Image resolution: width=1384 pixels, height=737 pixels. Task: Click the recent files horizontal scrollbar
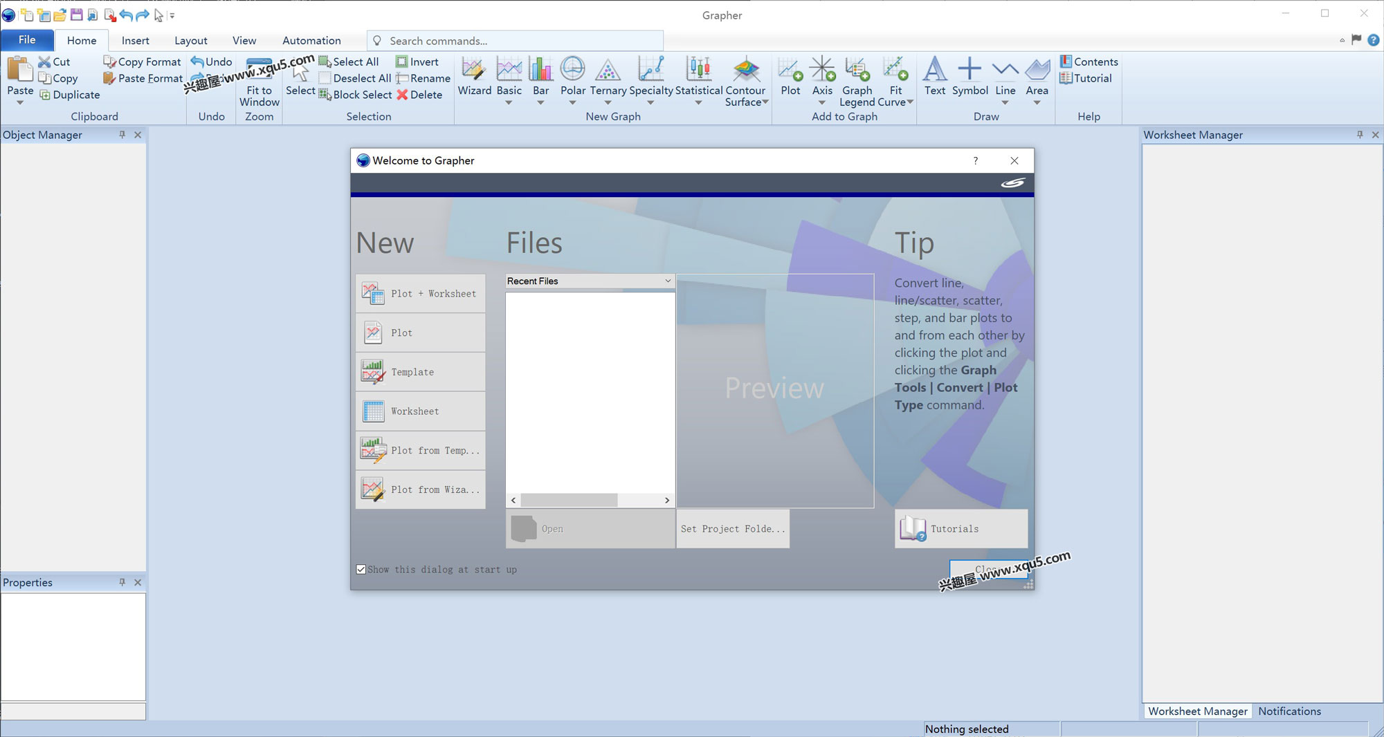[569, 500]
